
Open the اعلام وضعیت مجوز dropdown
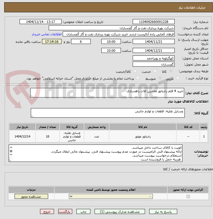[111, 196]
